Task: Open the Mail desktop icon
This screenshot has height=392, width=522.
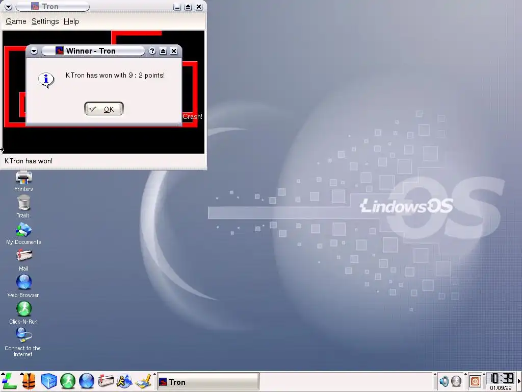Action: click(x=23, y=260)
